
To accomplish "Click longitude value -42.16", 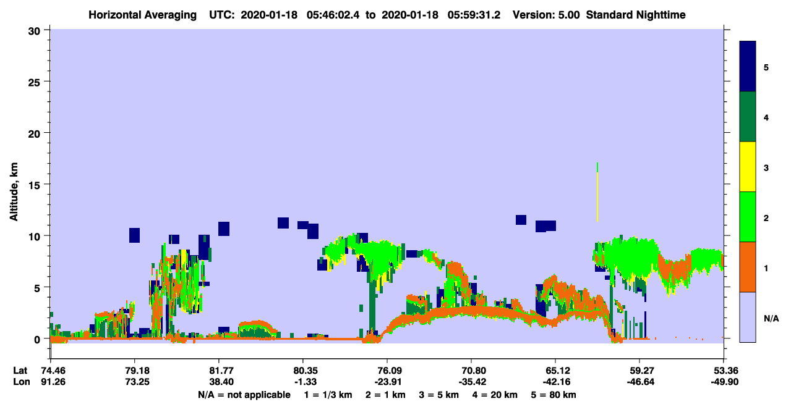I will pyautogui.click(x=555, y=382).
